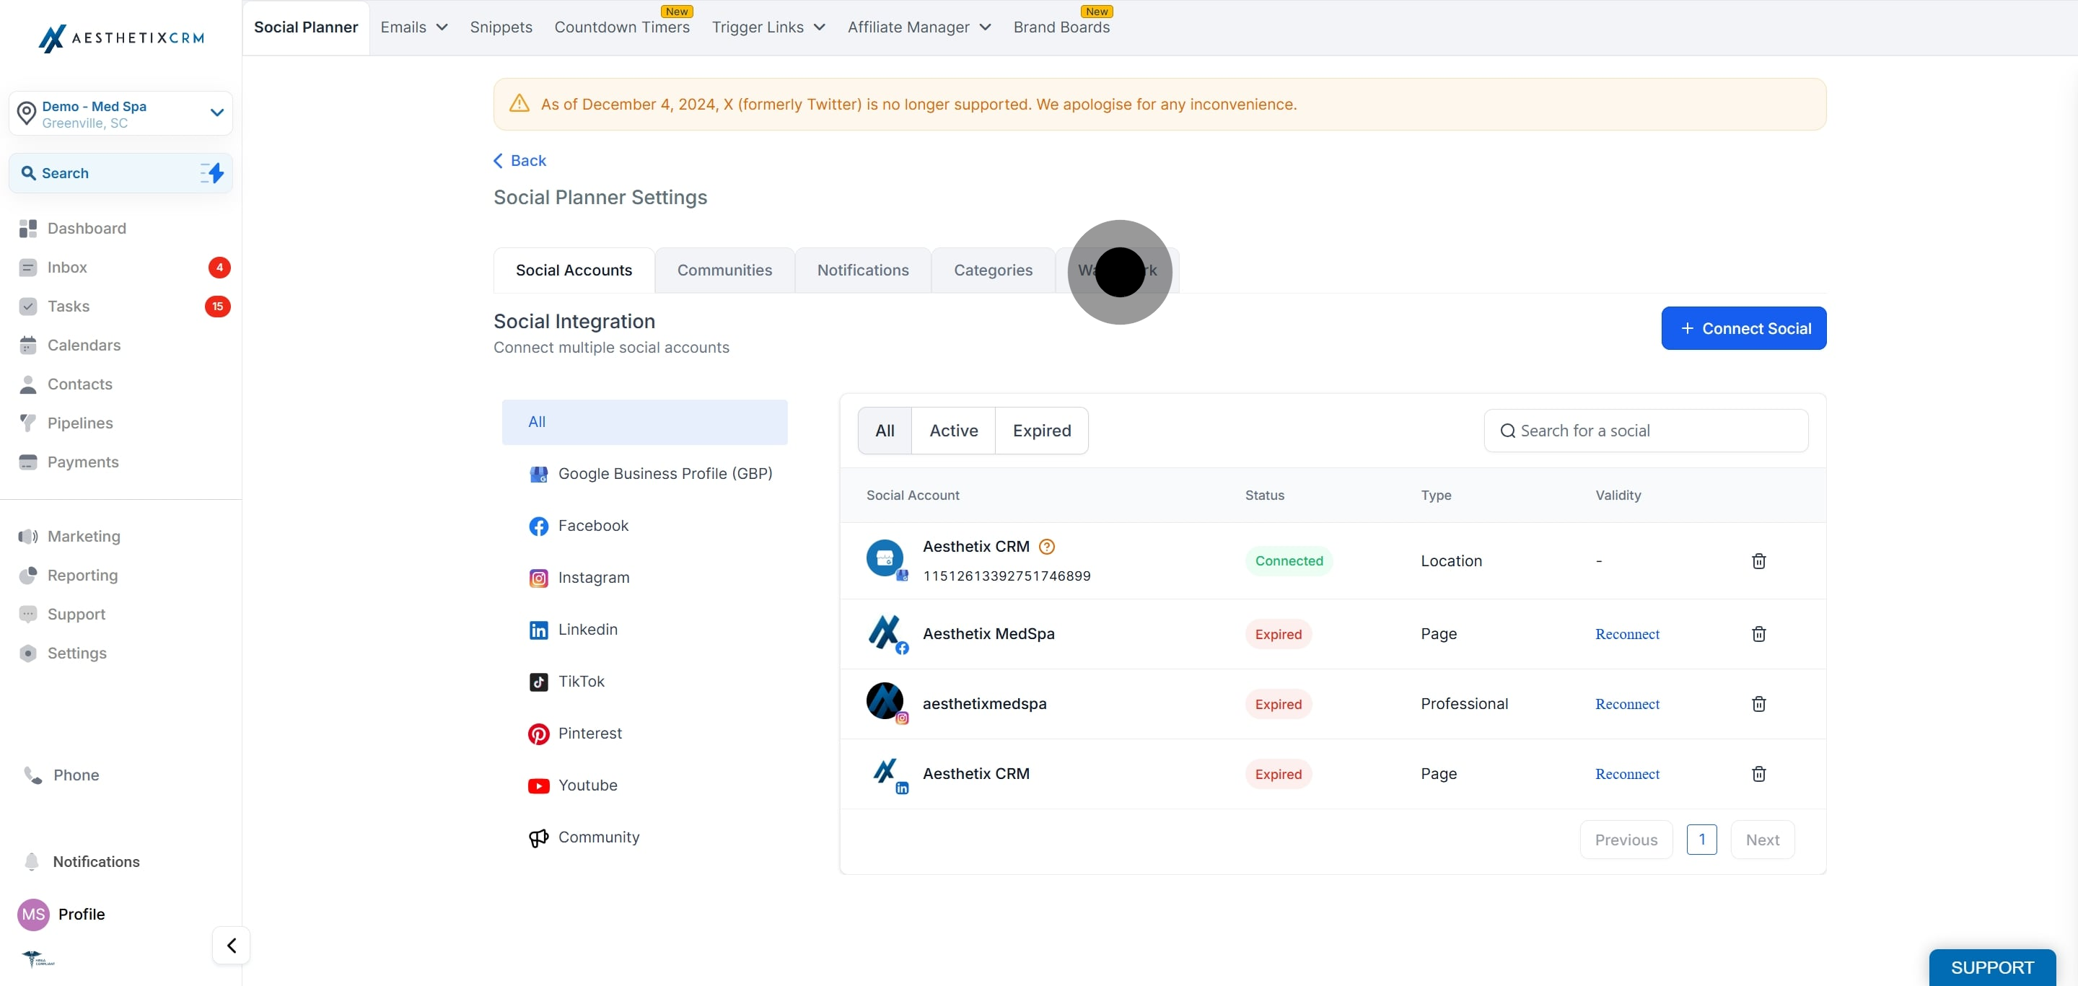Screen dimensions: 2078x986
Task: Filter accounts by Pinterest
Action: [589, 733]
